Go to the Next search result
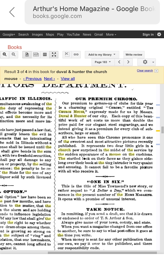The width and height of the screenshot is (164, 255). tap(49, 79)
